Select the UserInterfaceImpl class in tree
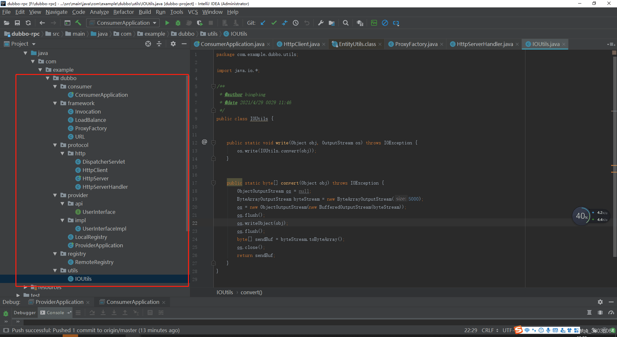 click(104, 229)
